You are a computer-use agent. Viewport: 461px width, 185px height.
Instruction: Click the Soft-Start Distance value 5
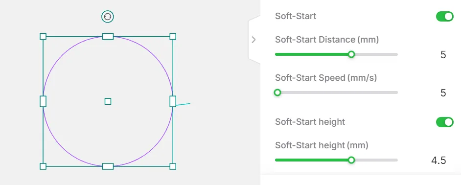[x=443, y=55]
